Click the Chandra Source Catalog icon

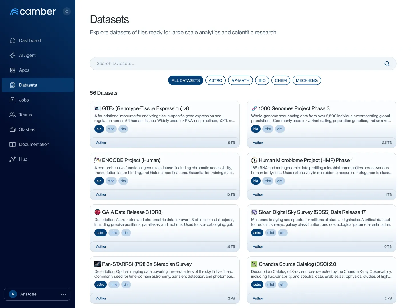[254, 264]
